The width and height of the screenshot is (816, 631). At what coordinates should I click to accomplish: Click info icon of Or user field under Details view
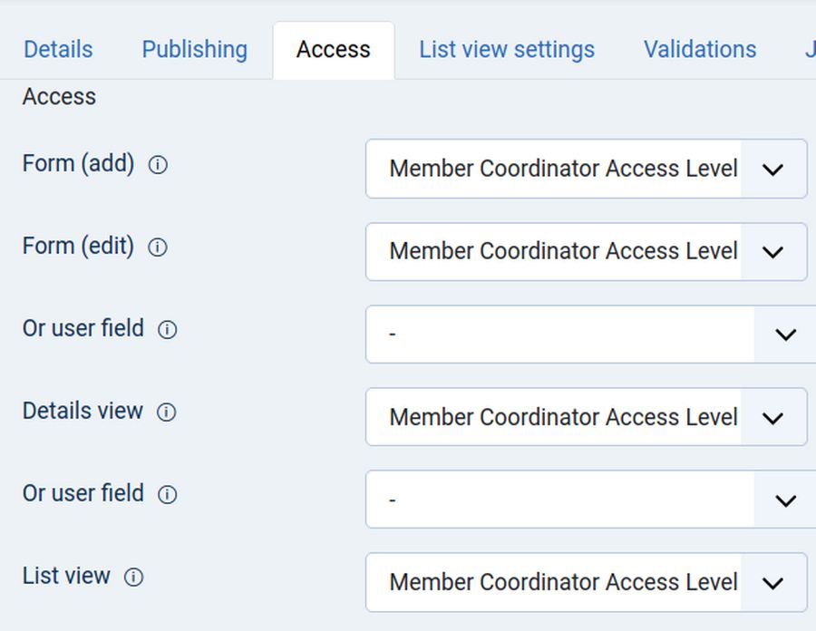tap(167, 495)
